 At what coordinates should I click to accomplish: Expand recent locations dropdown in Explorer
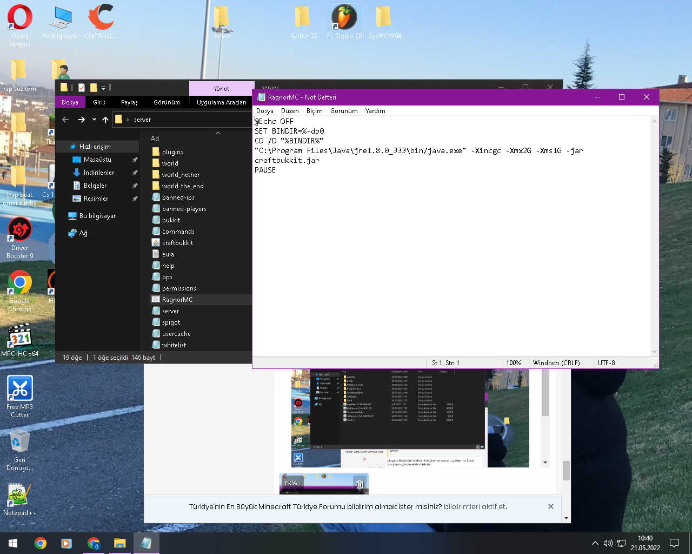[94, 120]
